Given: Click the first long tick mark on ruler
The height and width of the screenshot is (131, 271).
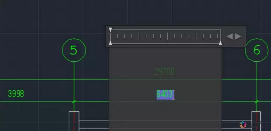Looking at the screenshot, I should [x=139, y=36].
